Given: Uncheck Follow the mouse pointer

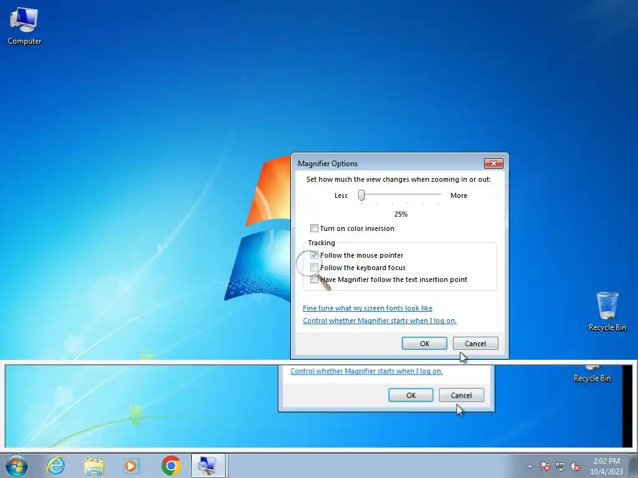Looking at the screenshot, I should point(314,255).
